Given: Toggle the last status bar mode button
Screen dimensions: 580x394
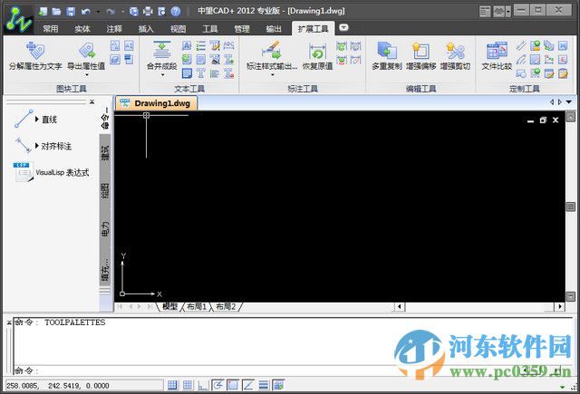Looking at the screenshot, I should click(278, 385).
